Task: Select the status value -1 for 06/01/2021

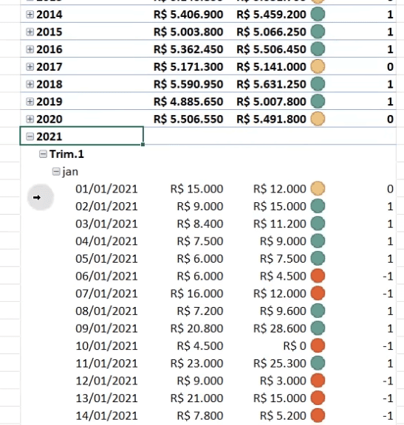Action: (x=388, y=276)
